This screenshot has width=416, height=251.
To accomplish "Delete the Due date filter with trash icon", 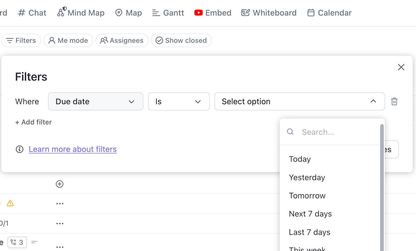I will coord(394,101).
